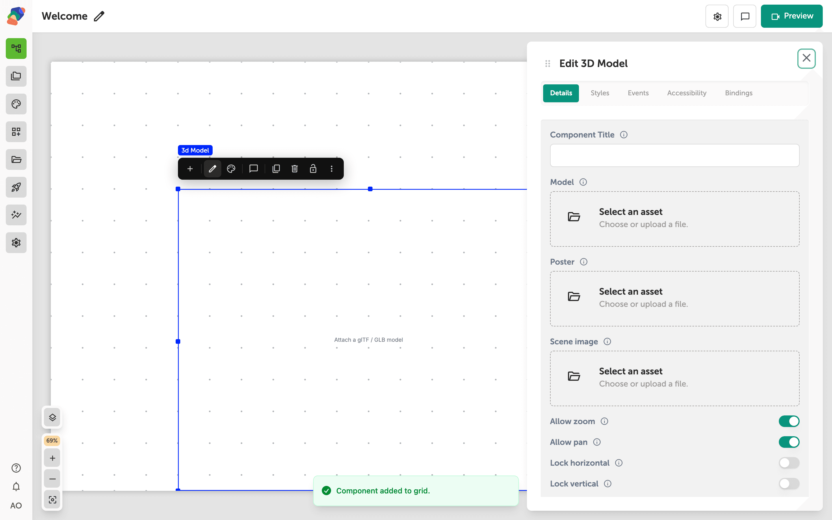Open the assets folder icon in sidebar
Screen dimensions: 832x520
coord(16,159)
